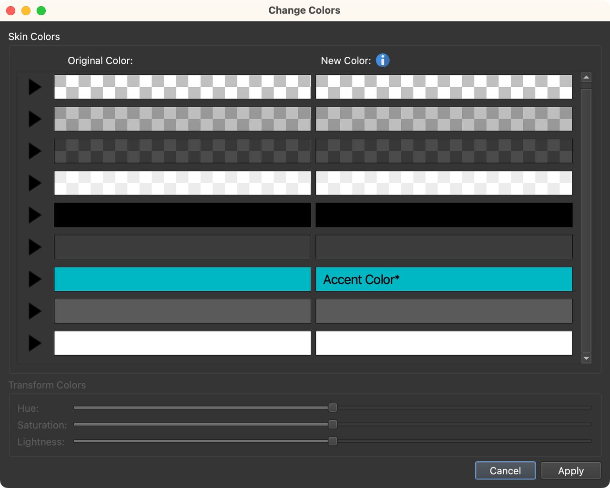The height and width of the screenshot is (488, 610).
Task: Expand the black color row
Action: 34,215
